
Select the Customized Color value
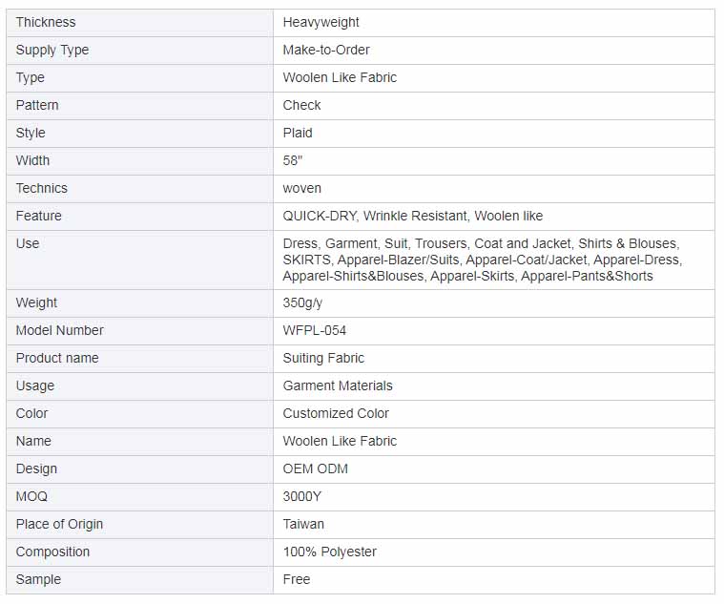(336, 414)
